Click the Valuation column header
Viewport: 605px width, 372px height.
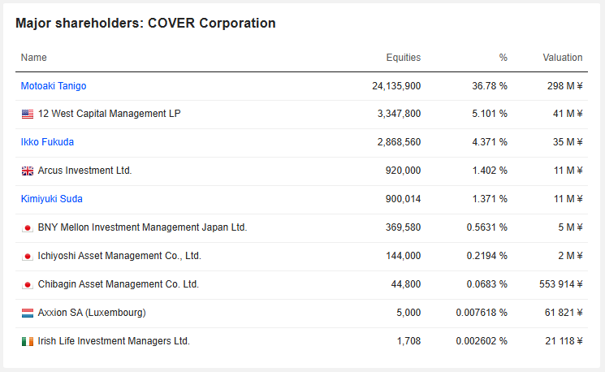[563, 58]
